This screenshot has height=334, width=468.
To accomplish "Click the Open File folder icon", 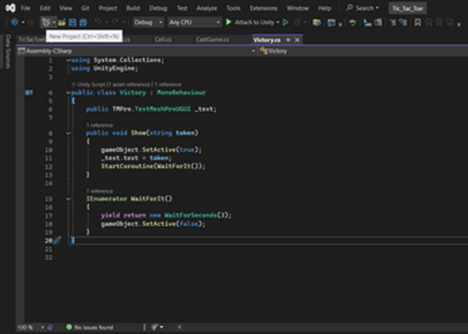I will [x=61, y=23].
